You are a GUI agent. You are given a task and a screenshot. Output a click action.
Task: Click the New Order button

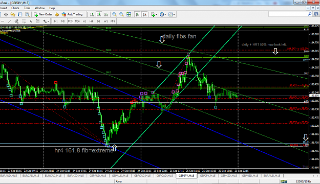point(43,14)
